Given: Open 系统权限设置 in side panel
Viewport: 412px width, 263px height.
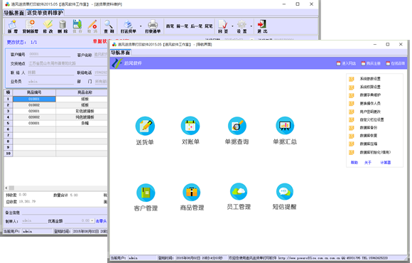Looking at the screenshot, I should 370,87.
